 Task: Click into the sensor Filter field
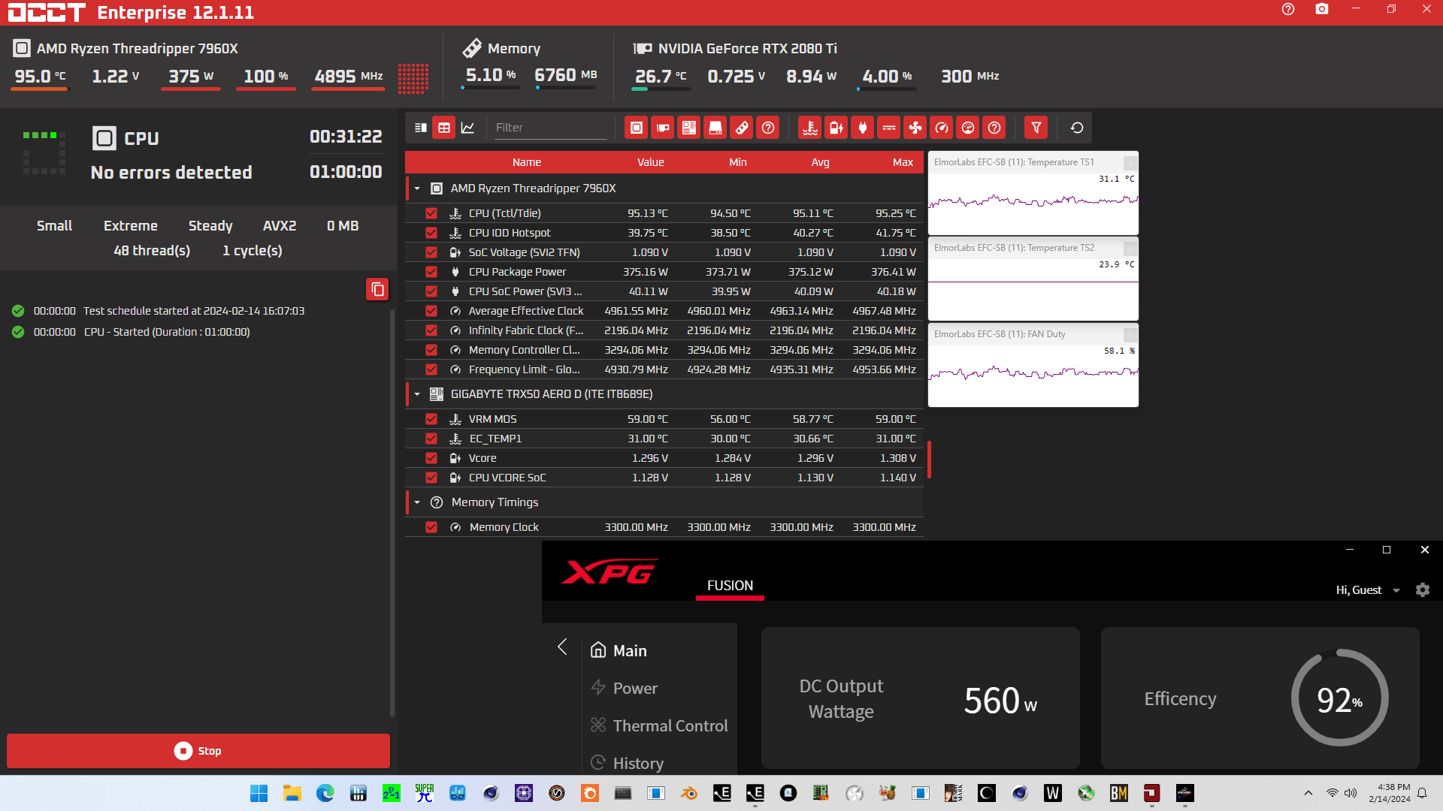pyautogui.click(x=551, y=128)
